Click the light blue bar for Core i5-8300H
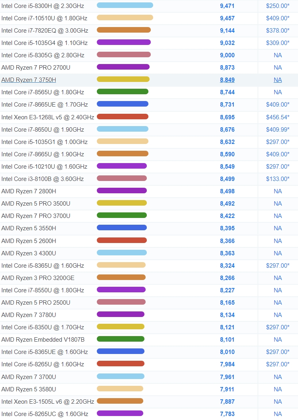 click(125, 5)
